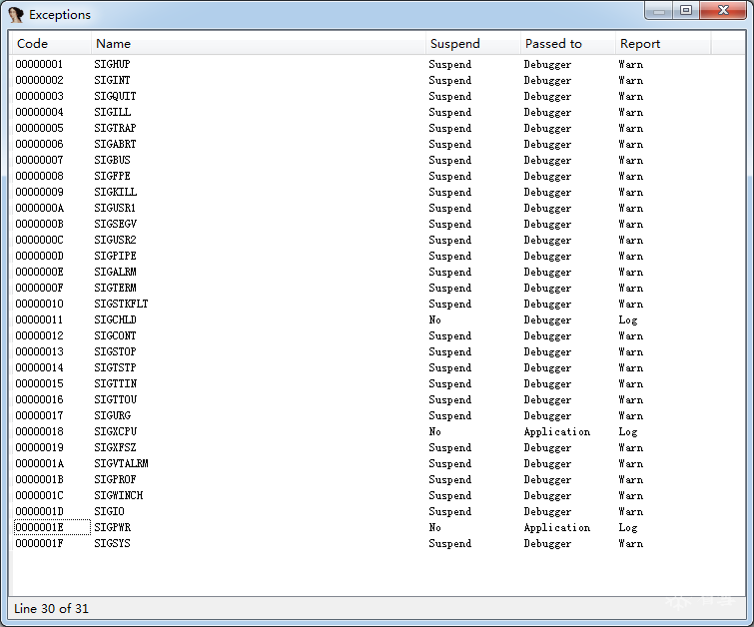
Task: Click Debugger value in the SIGSYS row
Action: pos(547,543)
